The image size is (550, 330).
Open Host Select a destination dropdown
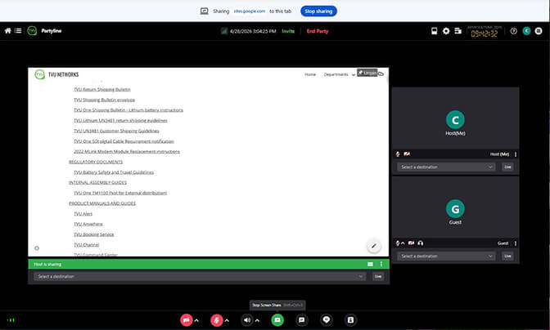tap(446, 167)
